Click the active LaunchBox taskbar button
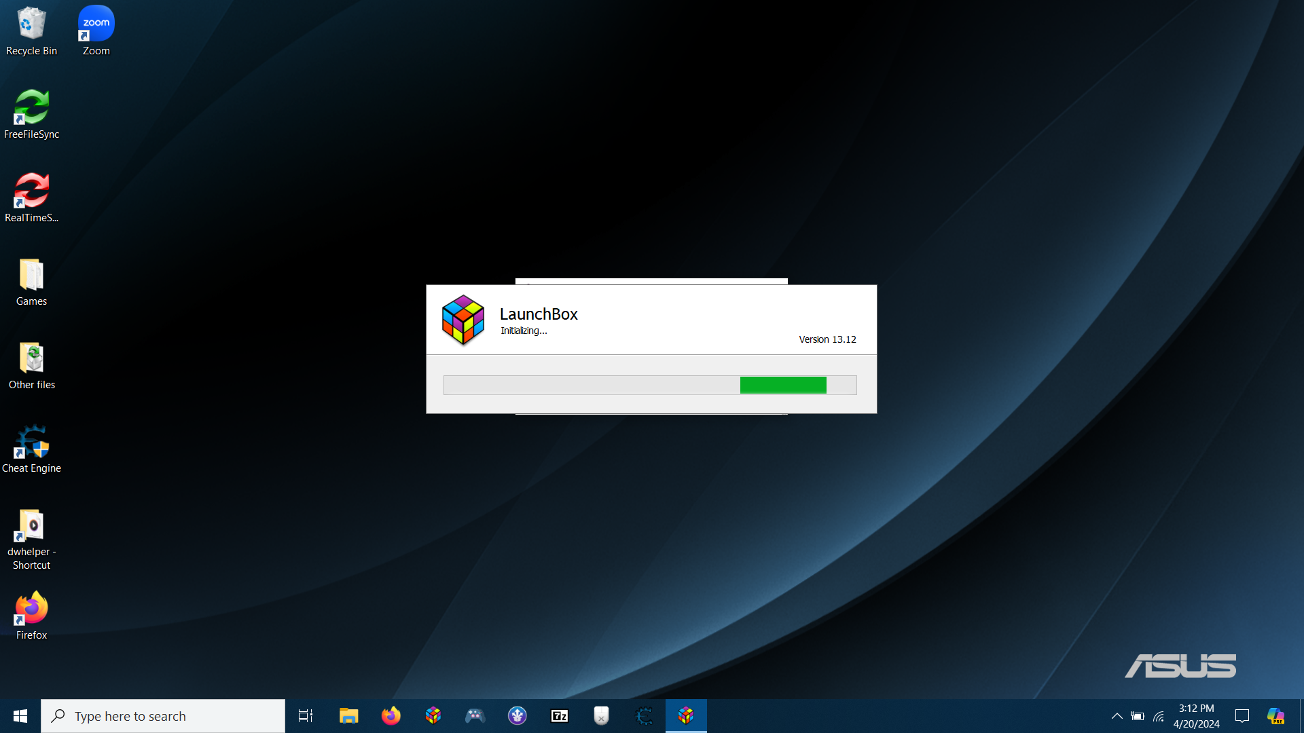This screenshot has width=1304, height=733. 686,716
